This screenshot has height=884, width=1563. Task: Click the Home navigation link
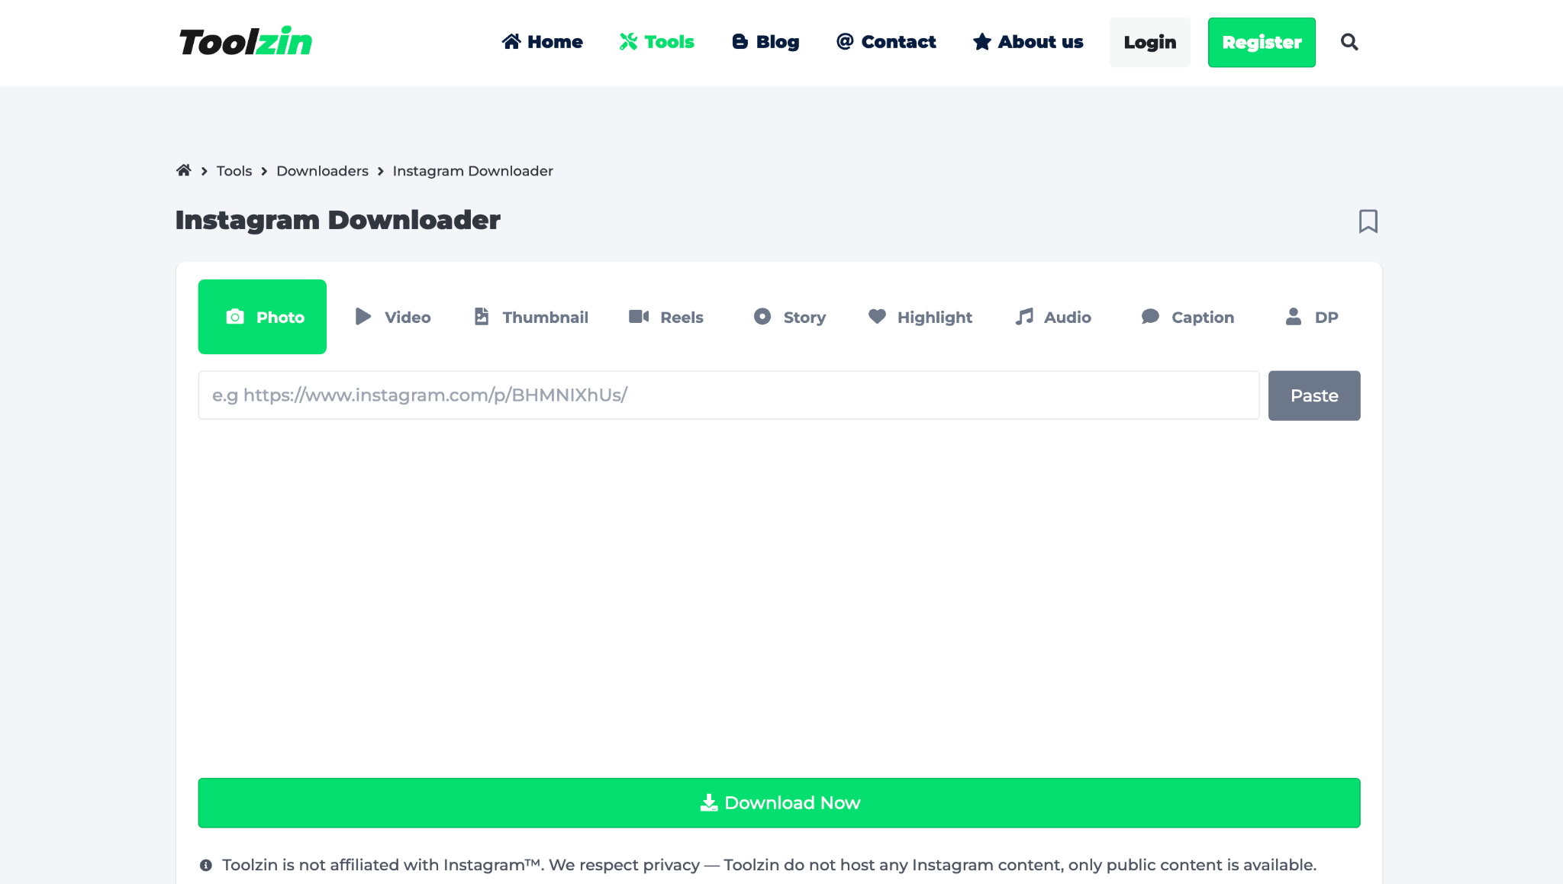tap(542, 42)
